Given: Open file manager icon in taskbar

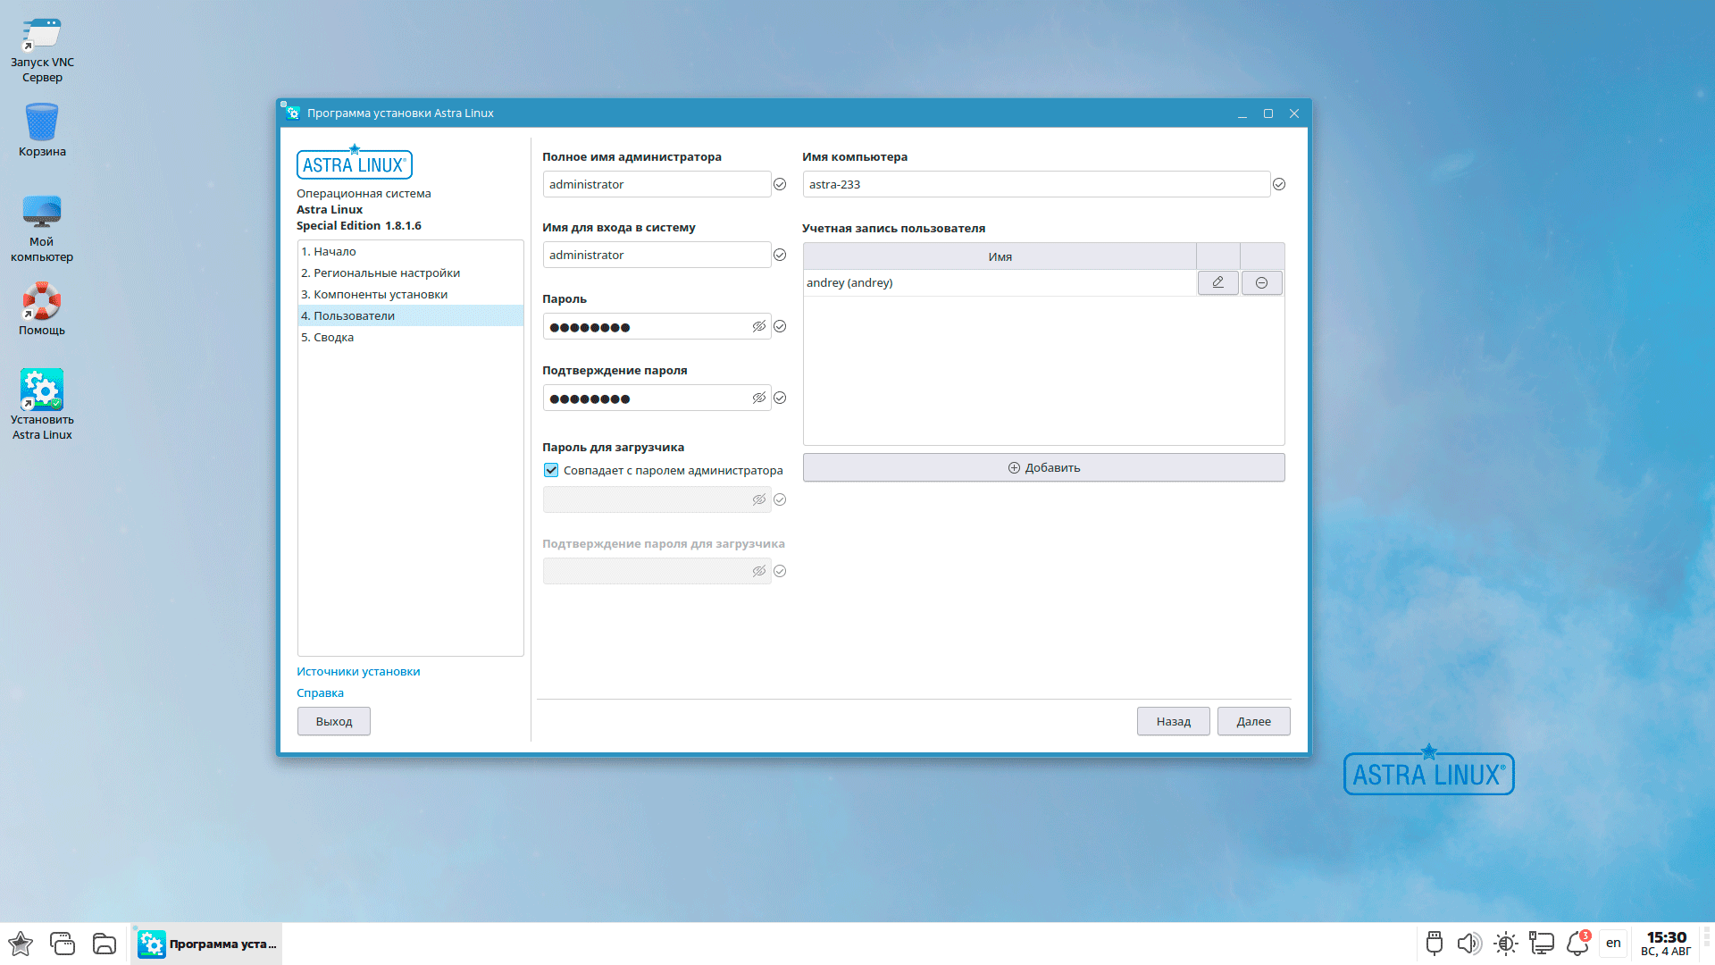Looking at the screenshot, I should click(105, 944).
